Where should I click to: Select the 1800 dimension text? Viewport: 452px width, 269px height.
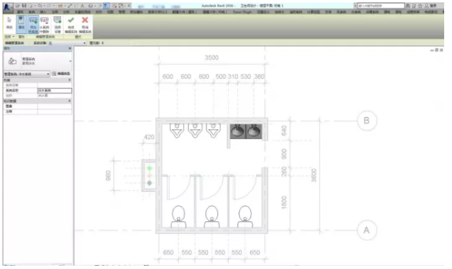pos(284,202)
